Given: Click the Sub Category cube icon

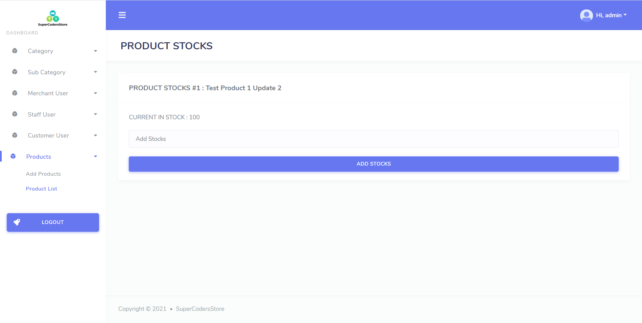Looking at the screenshot, I should tap(15, 72).
